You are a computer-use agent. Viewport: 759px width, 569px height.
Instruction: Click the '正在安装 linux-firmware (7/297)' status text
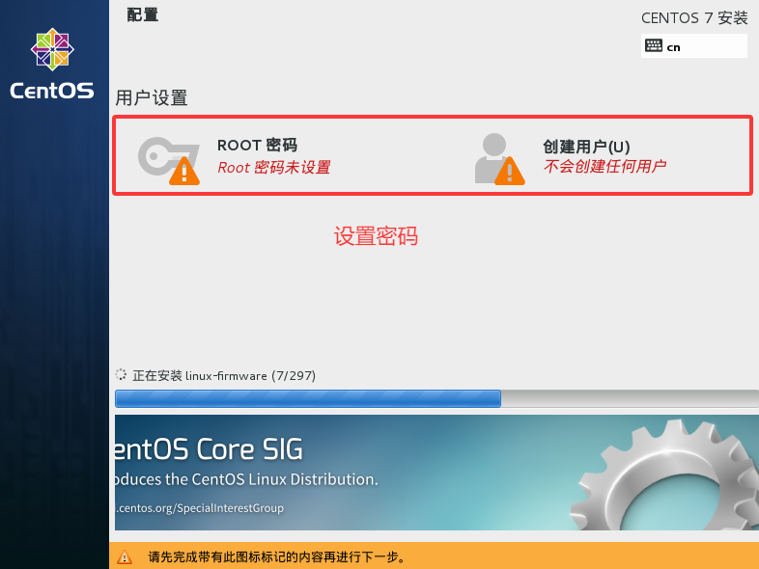click(x=224, y=375)
